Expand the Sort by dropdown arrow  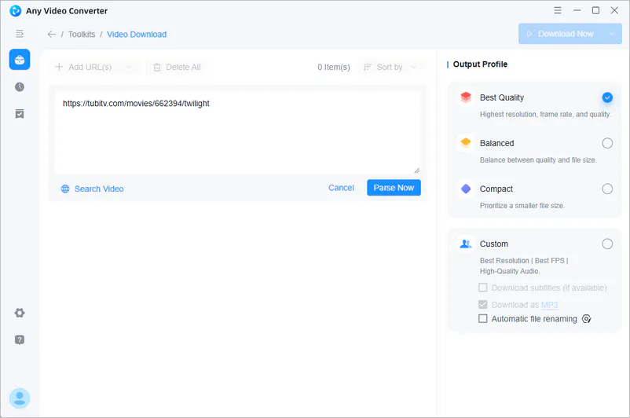(414, 67)
